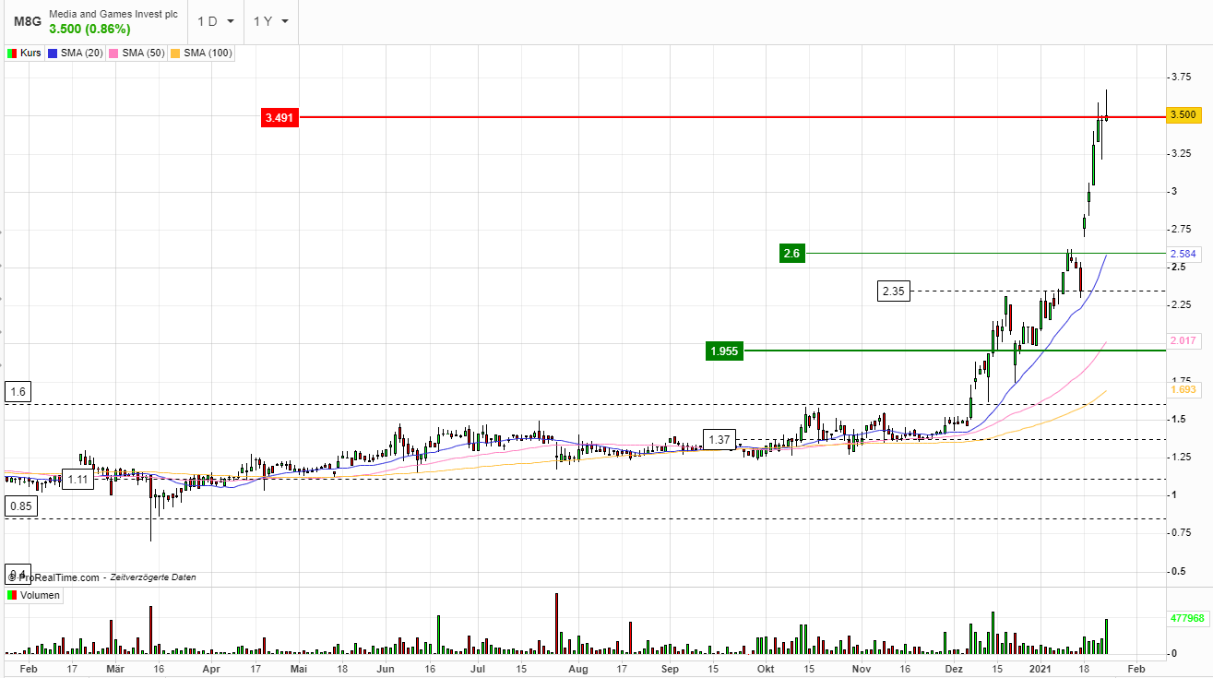
Task: Select the Volumen indicator icon
Action: point(12,595)
